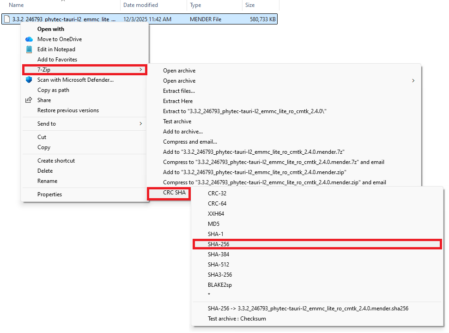Click the Notepad icon in context menu

[x=29, y=49]
